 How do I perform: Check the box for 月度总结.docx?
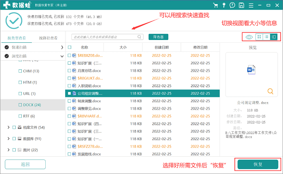pyautogui.click(x=69, y=71)
